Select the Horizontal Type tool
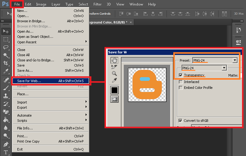The width and height of the screenshot is (246, 156). point(6,152)
